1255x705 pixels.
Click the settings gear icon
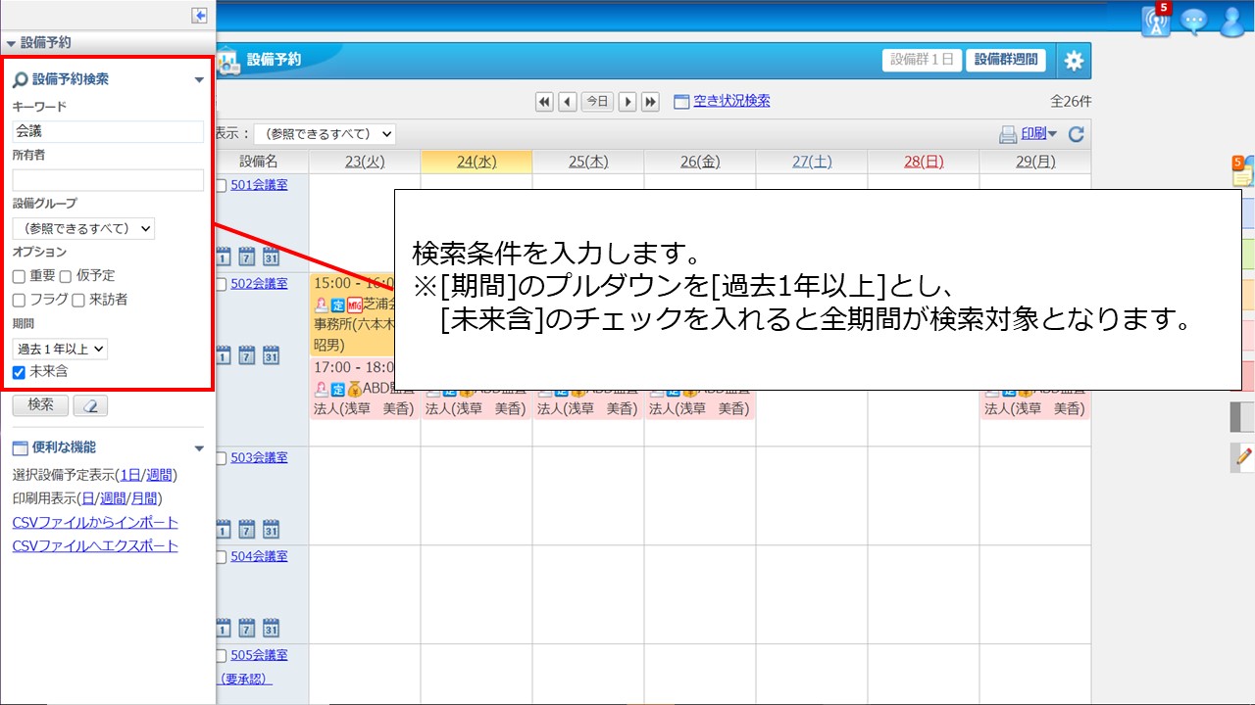(1074, 61)
